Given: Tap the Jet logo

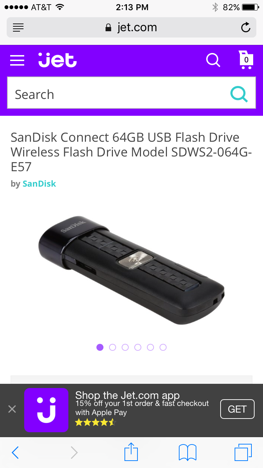Looking at the screenshot, I should (x=58, y=60).
